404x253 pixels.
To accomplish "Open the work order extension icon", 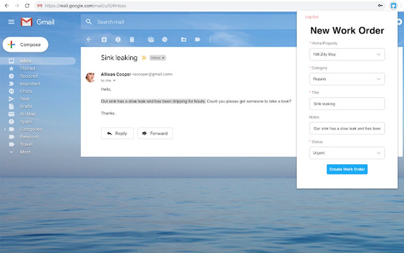I will 393,6.
